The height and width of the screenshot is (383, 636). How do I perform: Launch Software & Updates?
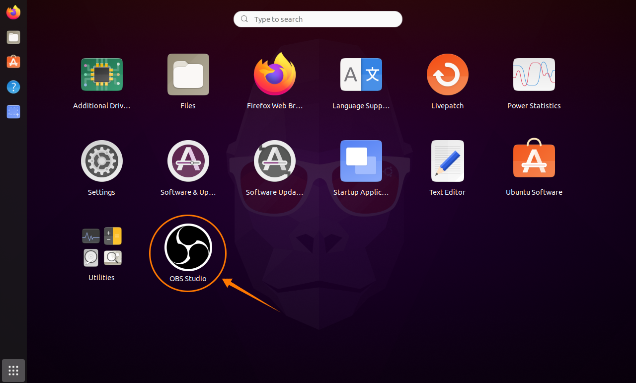coord(188,161)
